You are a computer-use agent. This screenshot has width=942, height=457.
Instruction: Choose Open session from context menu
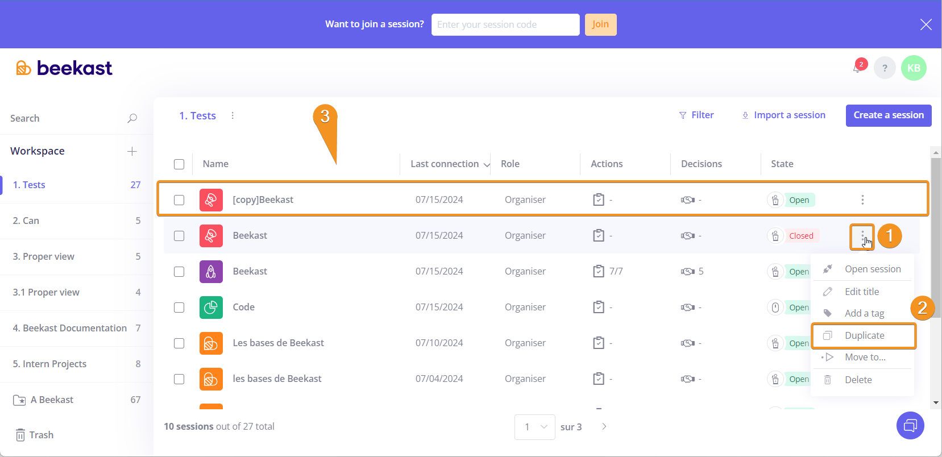863,269
